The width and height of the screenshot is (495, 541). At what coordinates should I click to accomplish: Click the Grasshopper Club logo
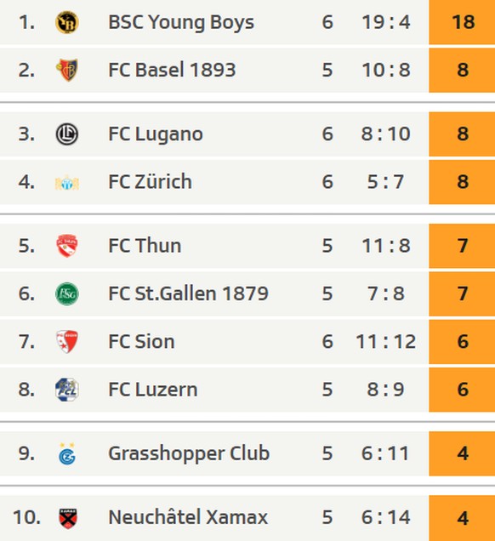click(67, 453)
